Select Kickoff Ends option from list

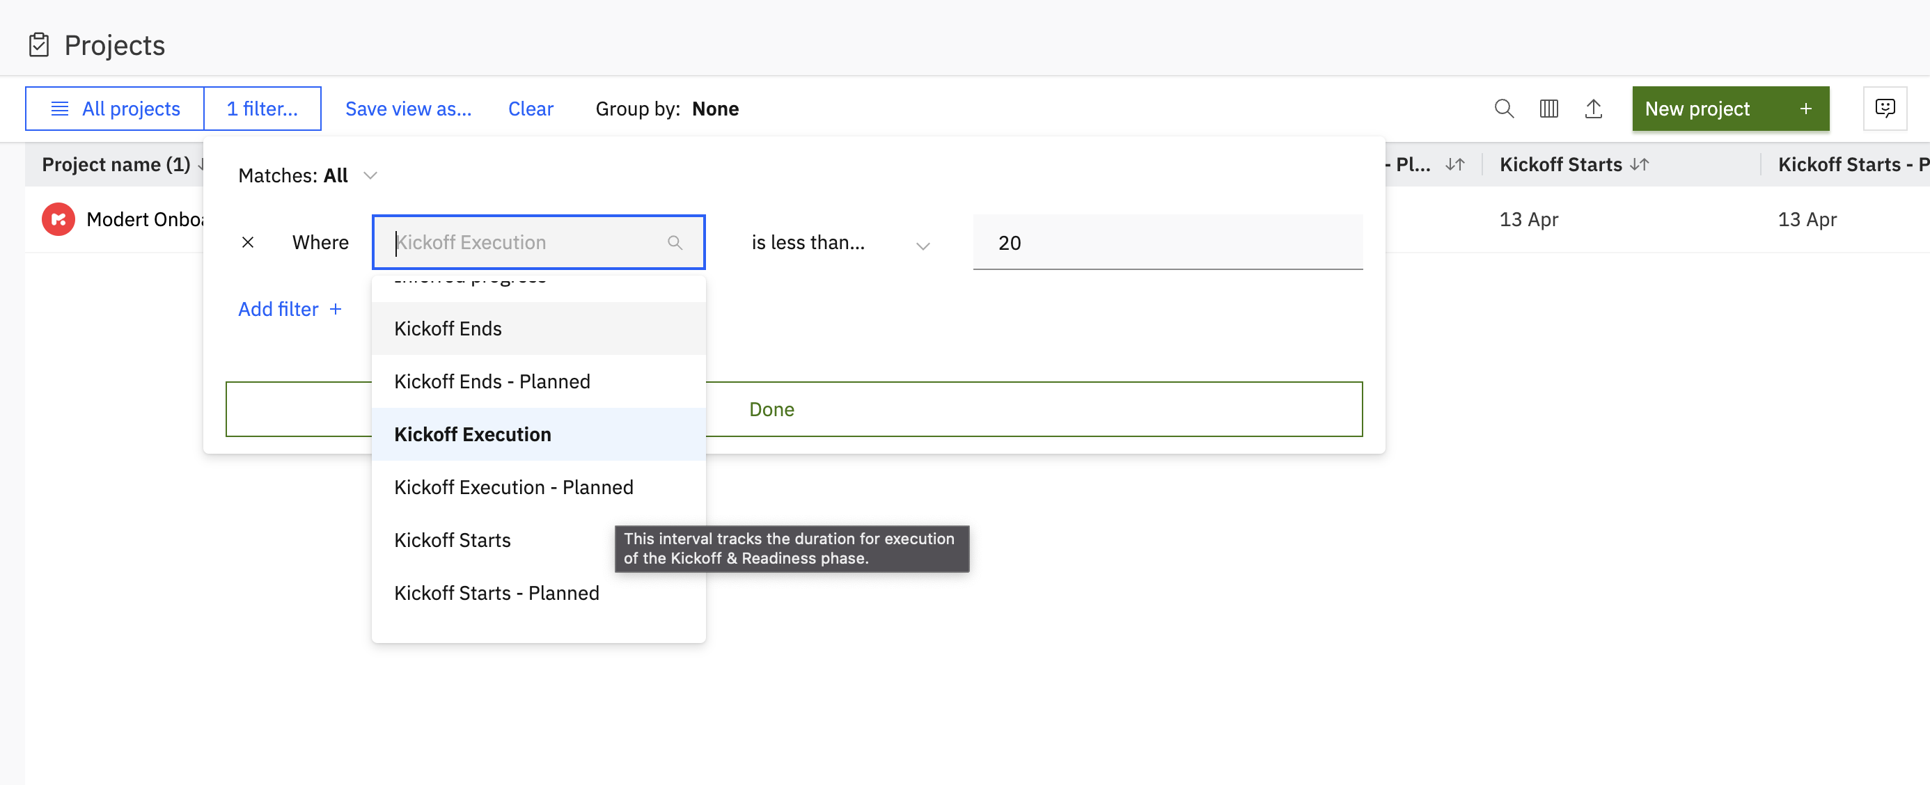448,328
